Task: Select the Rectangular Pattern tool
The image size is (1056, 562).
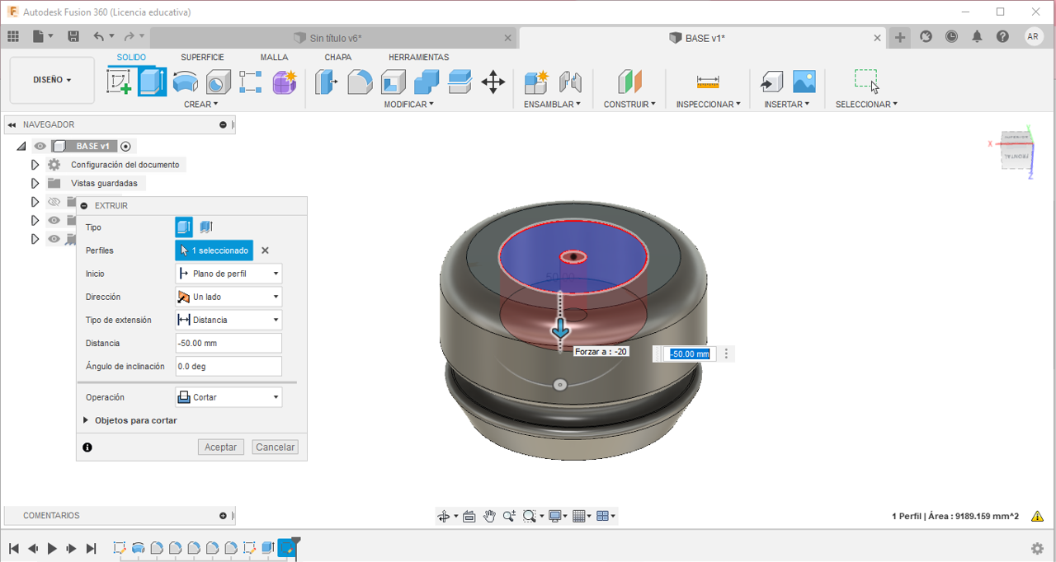Action: 251,82
